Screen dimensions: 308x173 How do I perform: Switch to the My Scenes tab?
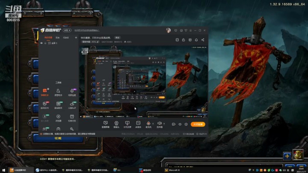tap(48, 38)
